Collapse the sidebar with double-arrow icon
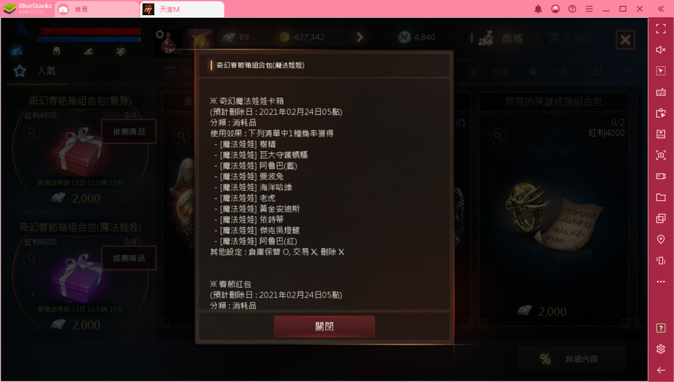This screenshot has width=674, height=382. [x=661, y=9]
